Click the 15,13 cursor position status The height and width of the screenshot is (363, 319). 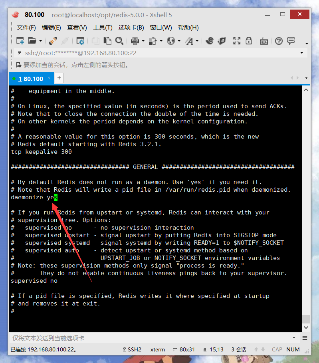(213, 349)
